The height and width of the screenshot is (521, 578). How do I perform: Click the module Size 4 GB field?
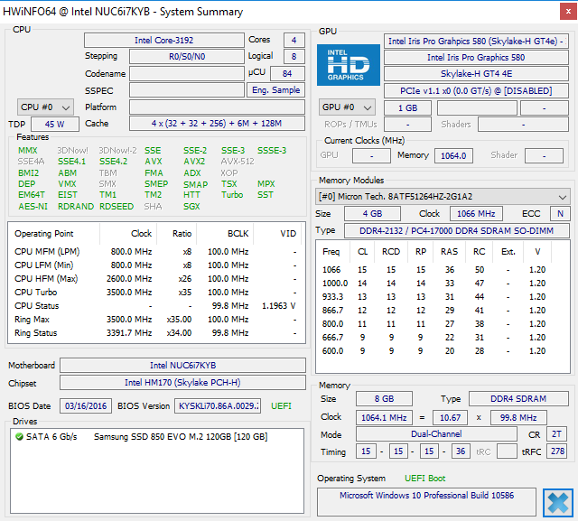[372, 214]
